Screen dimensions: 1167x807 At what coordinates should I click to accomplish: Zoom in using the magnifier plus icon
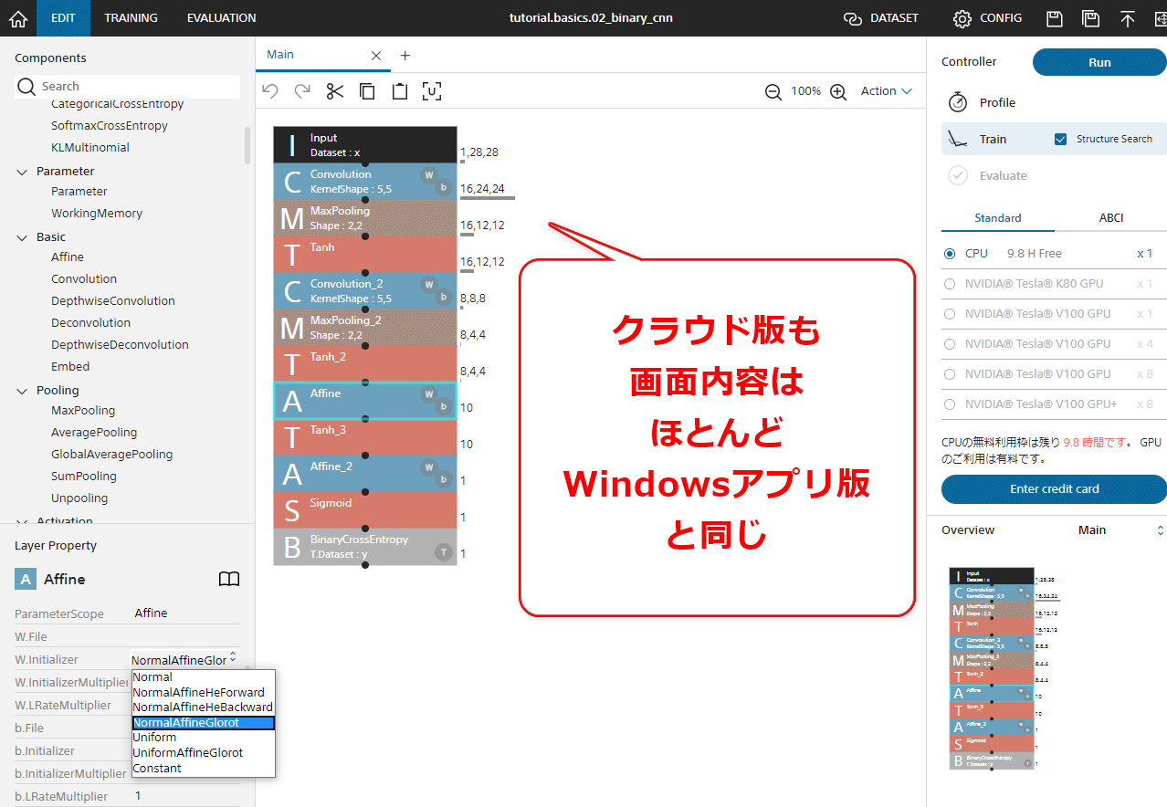[837, 91]
